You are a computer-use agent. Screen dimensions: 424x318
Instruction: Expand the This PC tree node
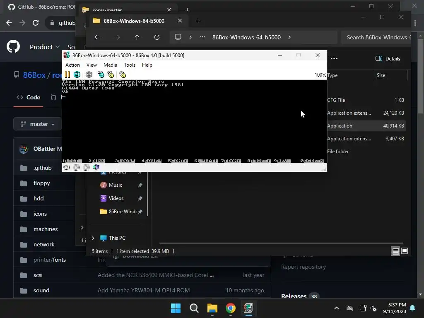(x=93, y=238)
